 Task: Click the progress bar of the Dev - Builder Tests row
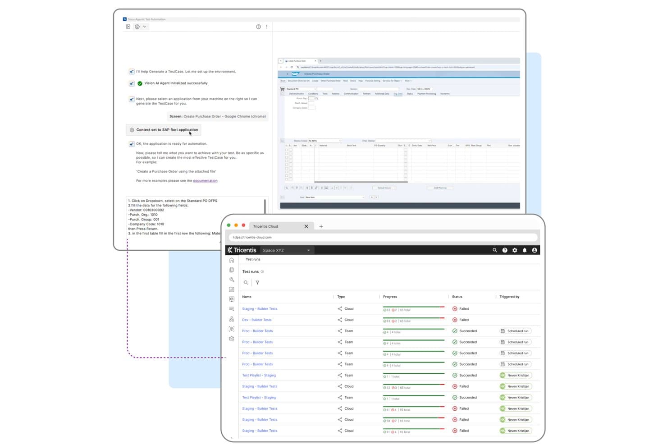[x=414, y=318]
